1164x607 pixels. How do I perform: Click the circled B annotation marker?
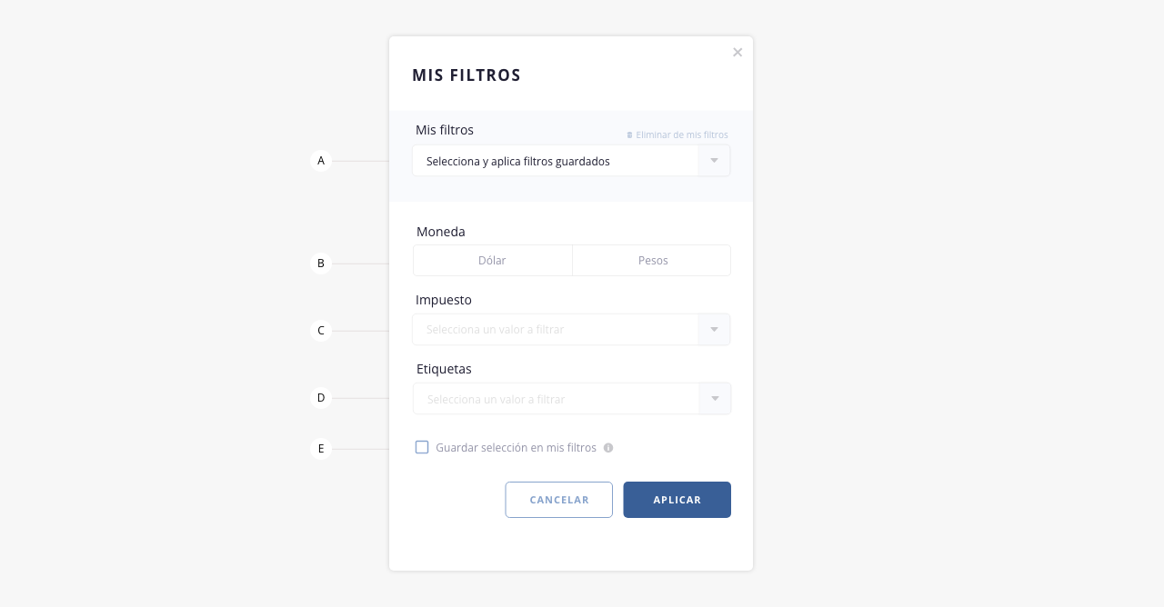pos(321,264)
